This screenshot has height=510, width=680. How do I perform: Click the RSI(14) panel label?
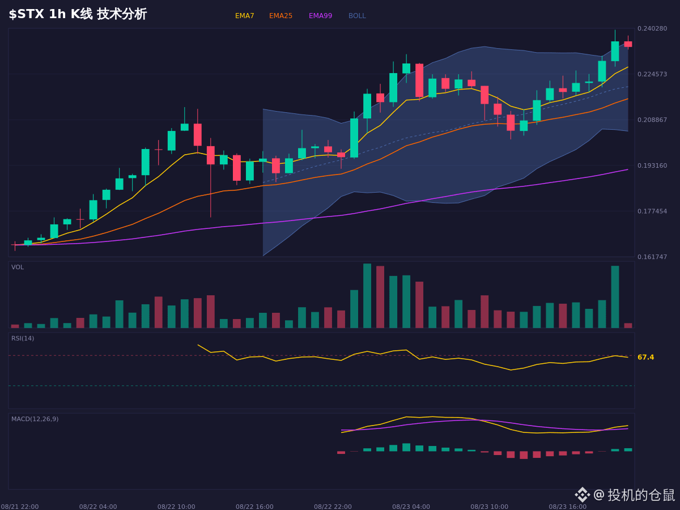tap(23, 338)
